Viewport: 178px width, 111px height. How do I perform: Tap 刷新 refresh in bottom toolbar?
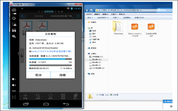point(50,96)
